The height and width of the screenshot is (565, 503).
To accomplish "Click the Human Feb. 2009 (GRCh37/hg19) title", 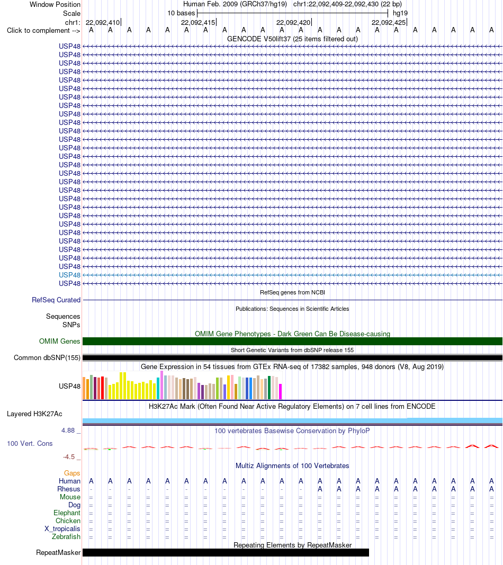I will [235, 4].
